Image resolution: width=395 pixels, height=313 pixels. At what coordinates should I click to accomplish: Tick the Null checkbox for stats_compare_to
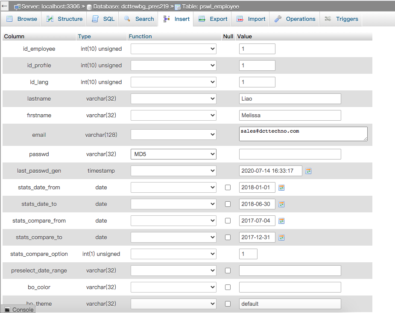228,237
